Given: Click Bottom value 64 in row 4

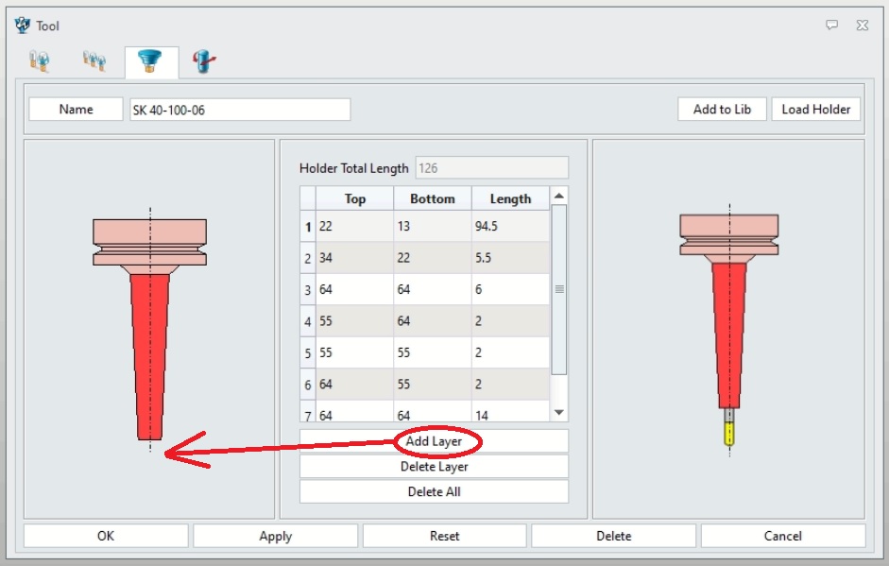Looking at the screenshot, I should point(433,321).
